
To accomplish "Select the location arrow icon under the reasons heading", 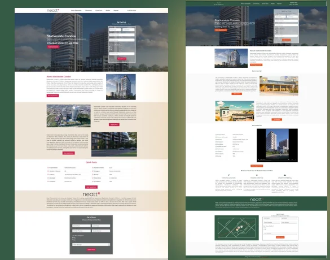I will (x=229, y=175).
